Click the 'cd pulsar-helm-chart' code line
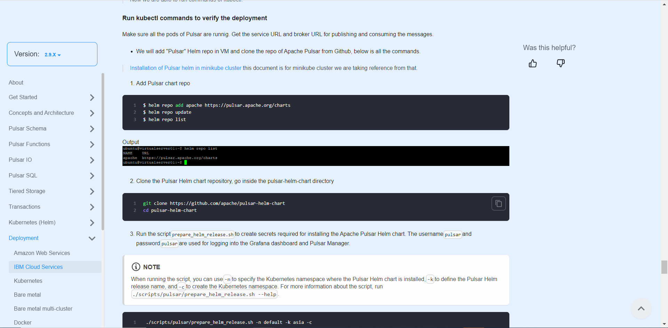The width and height of the screenshot is (668, 328). (x=170, y=210)
